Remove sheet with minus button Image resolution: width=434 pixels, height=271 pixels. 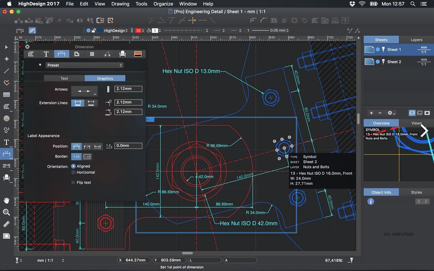click(x=380, y=113)
